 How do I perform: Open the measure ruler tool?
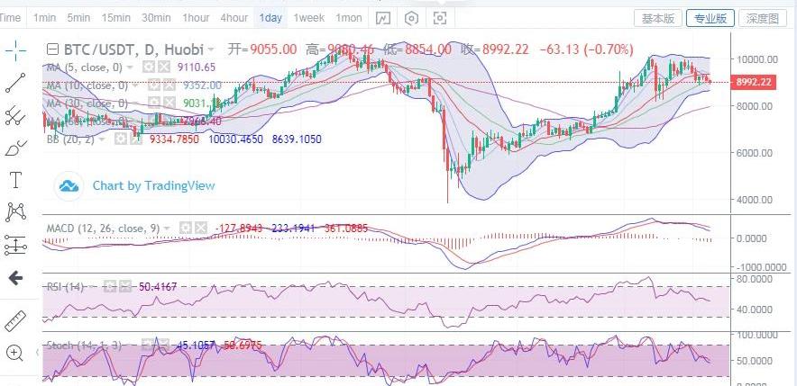click(x=15, y=319)
